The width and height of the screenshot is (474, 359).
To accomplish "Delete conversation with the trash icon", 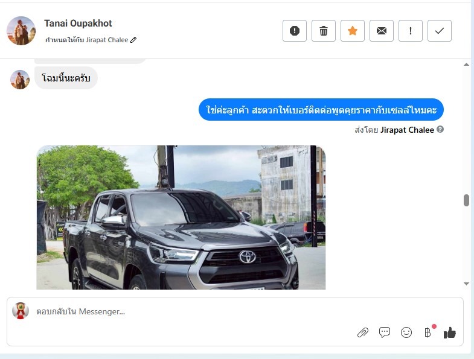I will (324, 31).
